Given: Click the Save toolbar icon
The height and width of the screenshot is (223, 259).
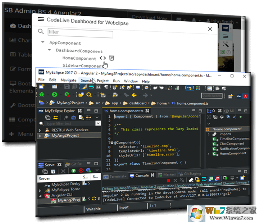Looking at the screenshot, I should [67, 87].
